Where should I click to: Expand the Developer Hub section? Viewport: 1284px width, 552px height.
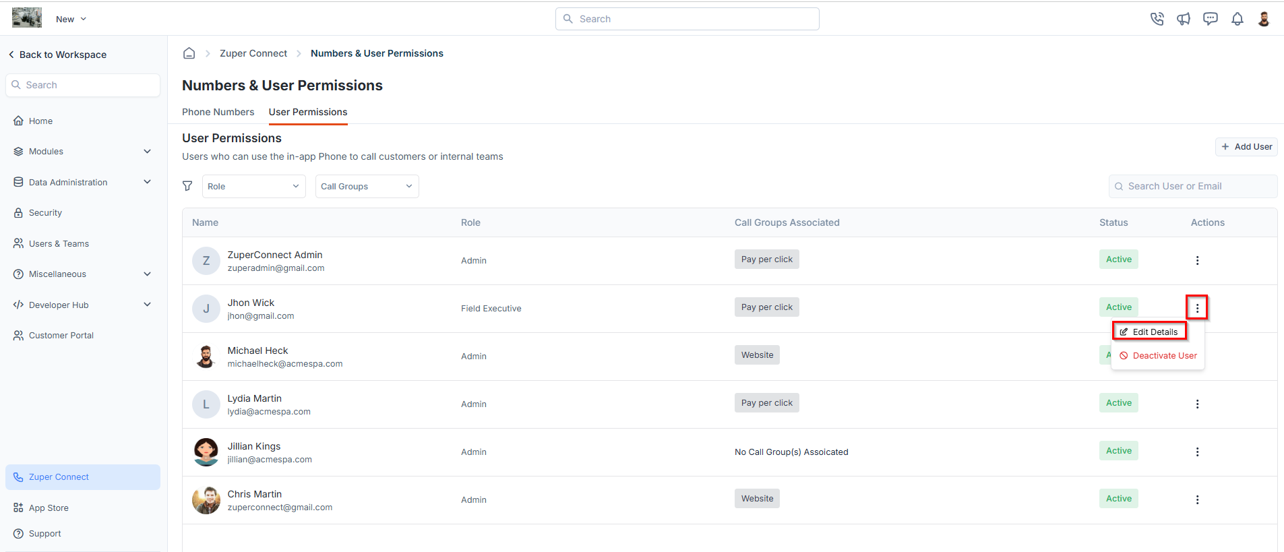(x=82, y=305)
